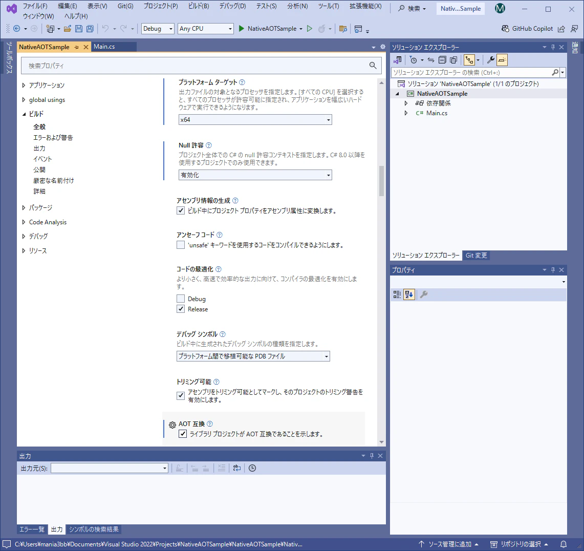584x551 pixels.
Task: Open GitHub Copilot from toolbar
Action: [x=527, y=29]
